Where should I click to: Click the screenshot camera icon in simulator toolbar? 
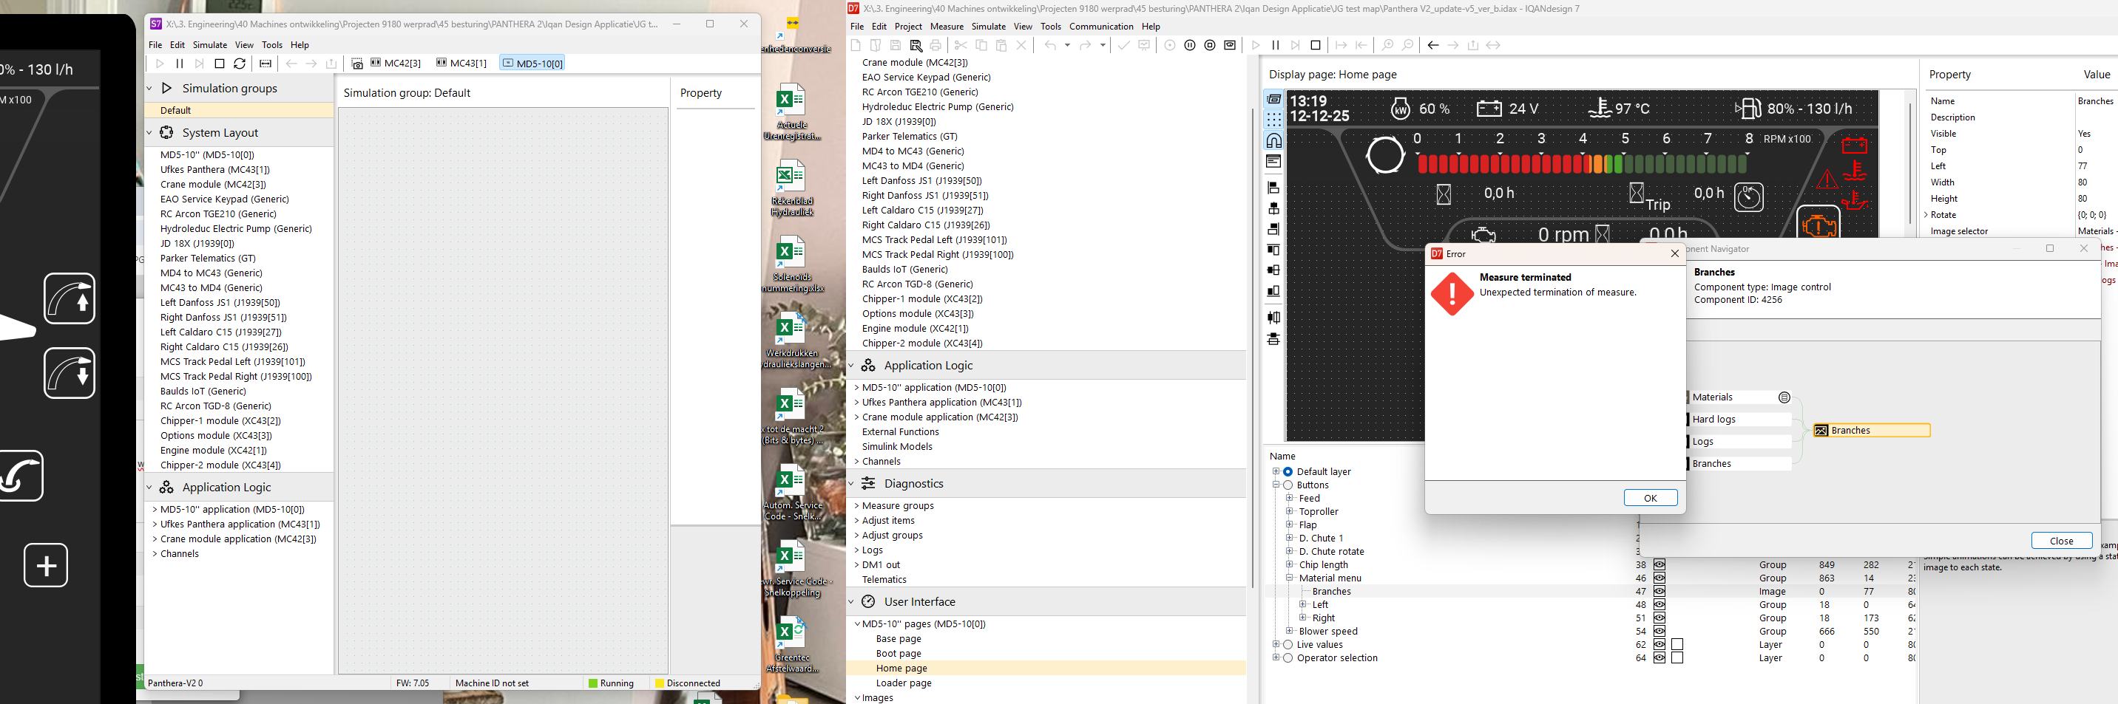(357, 64)
